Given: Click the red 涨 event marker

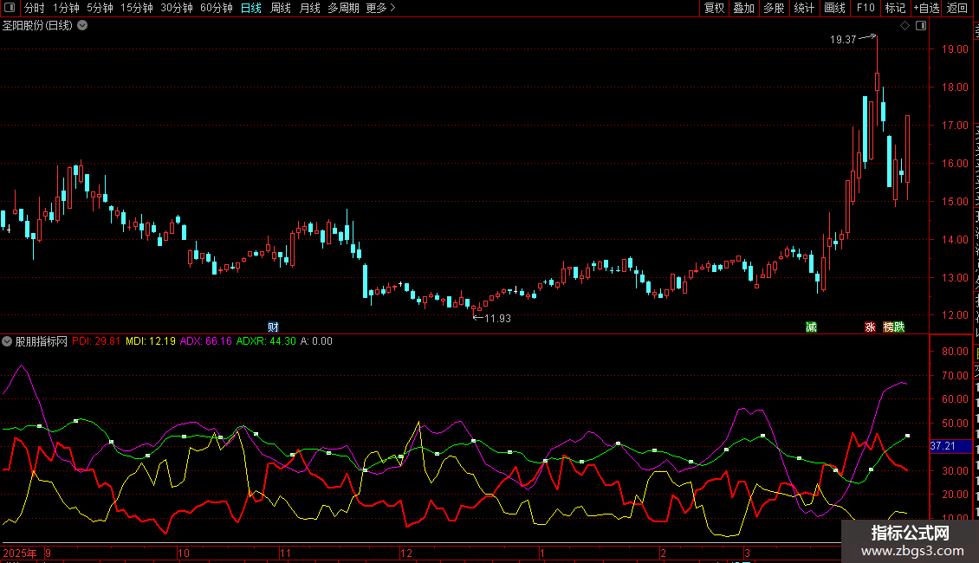Looking at the screenshot, I should pos(869,327).
